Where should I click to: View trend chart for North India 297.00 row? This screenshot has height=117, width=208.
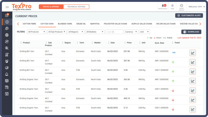coord(192,53)
